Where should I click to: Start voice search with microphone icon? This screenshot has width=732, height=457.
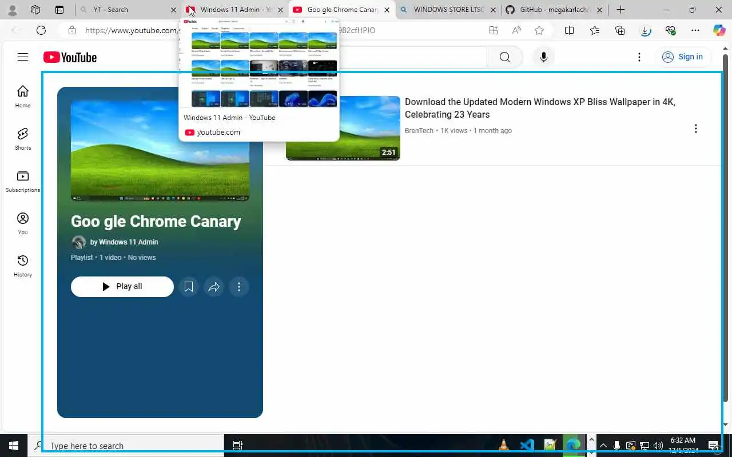pyautogui.click(x=544, y=57)
